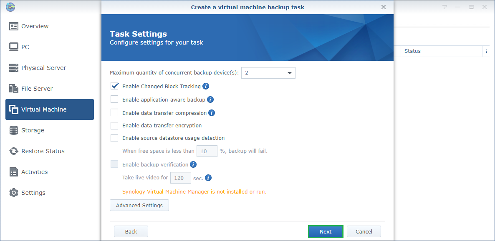Switch to the Activities page
Screen dimensions: 495x241
[34, 172]
